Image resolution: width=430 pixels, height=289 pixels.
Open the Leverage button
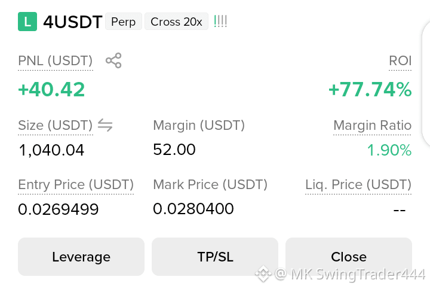coord(81,257)
